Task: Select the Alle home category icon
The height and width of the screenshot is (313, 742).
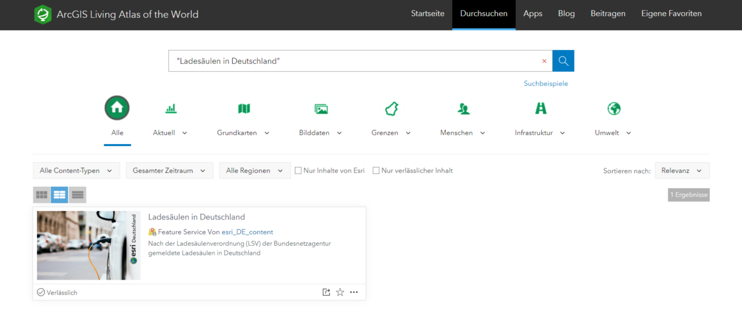Action: 117,108
